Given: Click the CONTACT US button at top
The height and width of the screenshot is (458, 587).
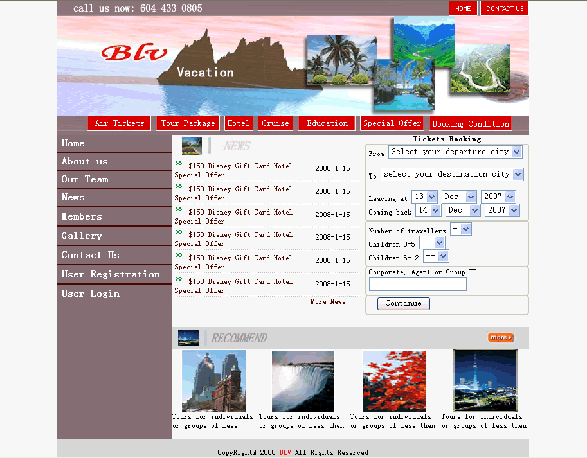Looking at the screenshot, I should 504,8.
